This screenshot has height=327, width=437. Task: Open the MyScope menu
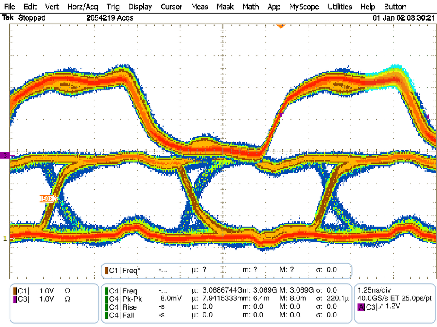pos(304,7)
